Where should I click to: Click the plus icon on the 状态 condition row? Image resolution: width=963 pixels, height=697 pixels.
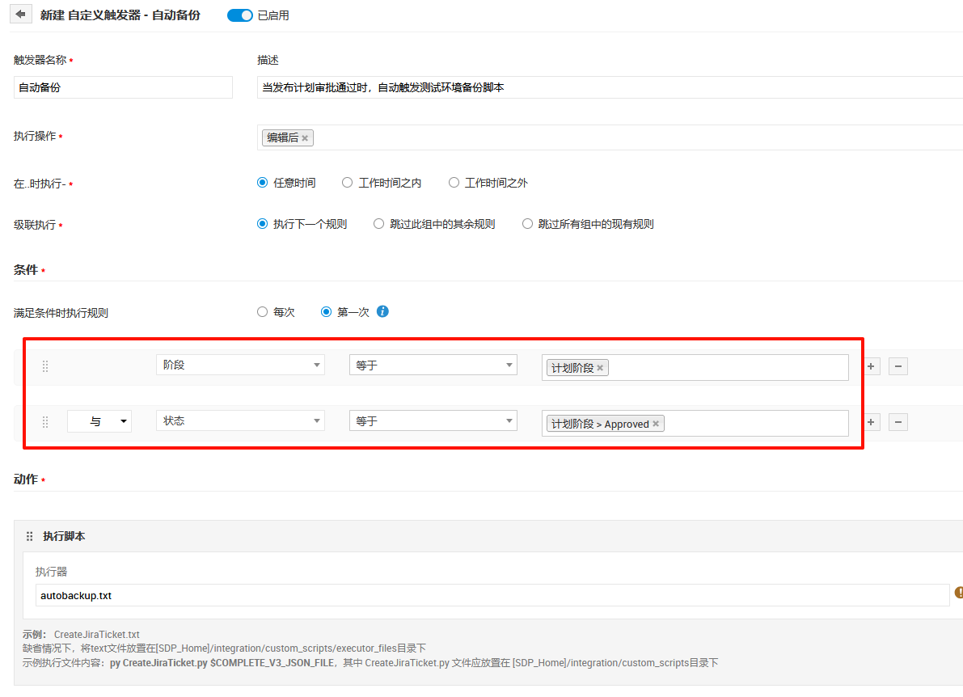870,421
